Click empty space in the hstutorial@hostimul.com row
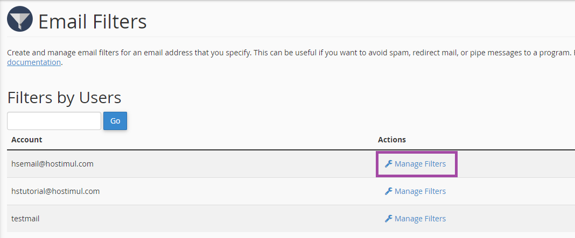Image resolution: width=575 pixels, height=238 pixels. [x=242, y=191]
